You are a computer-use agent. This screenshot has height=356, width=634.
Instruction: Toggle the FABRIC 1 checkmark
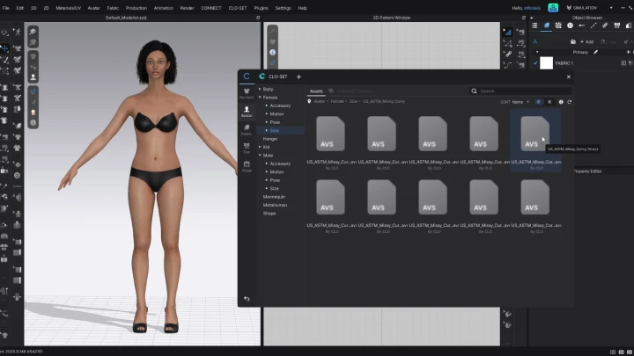click(535, 63)
